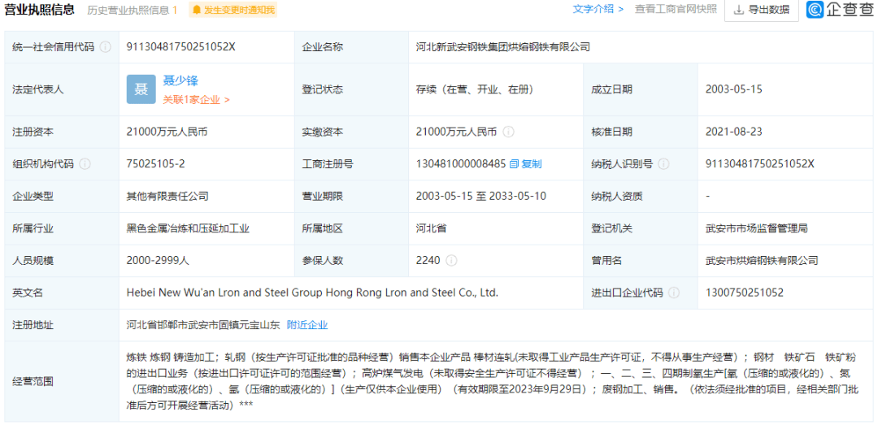Click the info icon beside 统一社会信用代码
Viewport: 878px width, 425px height.
tap(106, 47)
